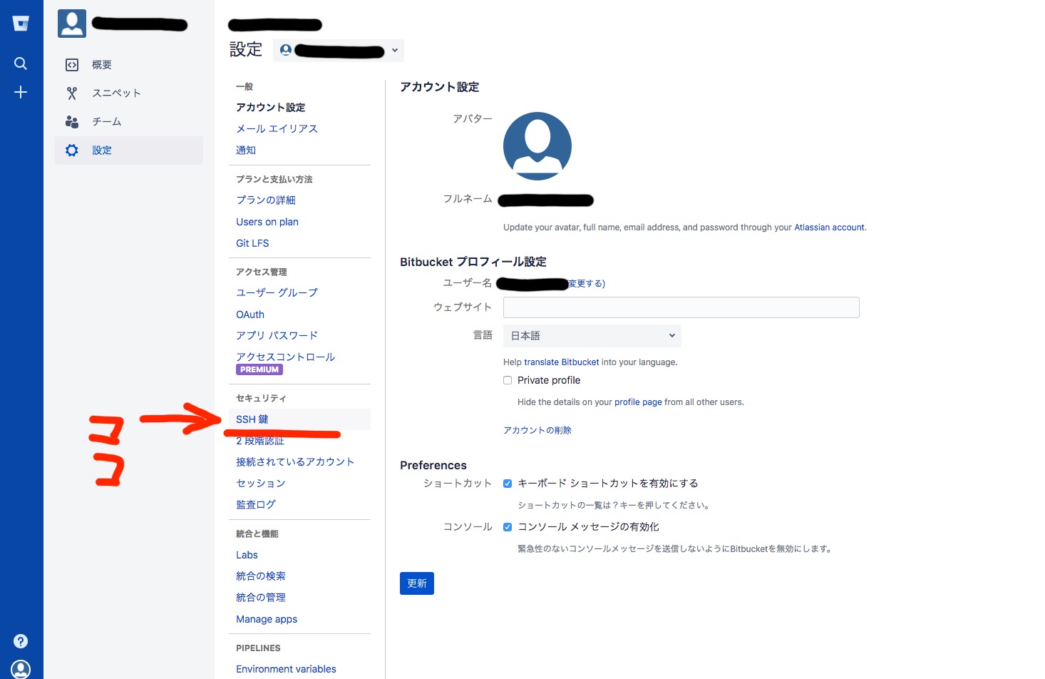Uncheck コンソール メッセージの有効化

(507, 526)
